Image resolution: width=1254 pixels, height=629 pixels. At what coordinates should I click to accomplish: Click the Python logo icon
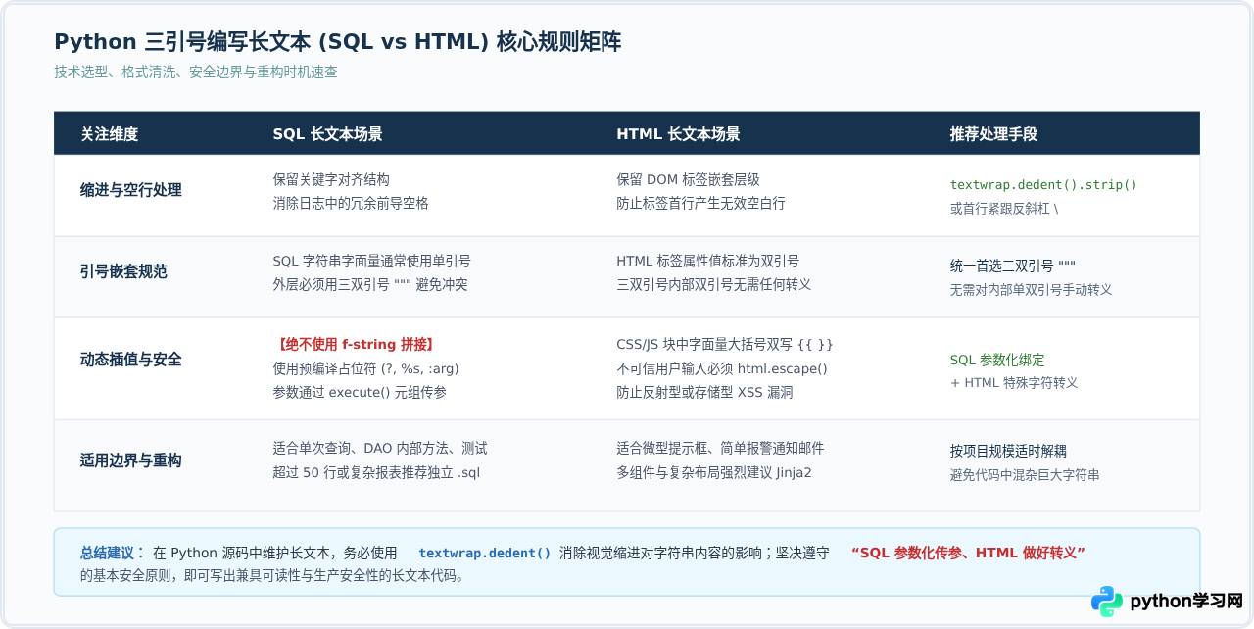click(x=1107, y=601)
